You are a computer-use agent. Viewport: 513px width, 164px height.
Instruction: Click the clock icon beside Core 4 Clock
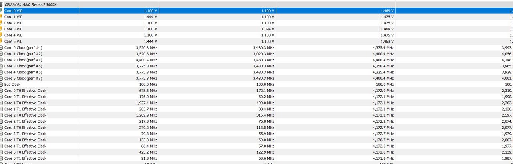[1, 72]
